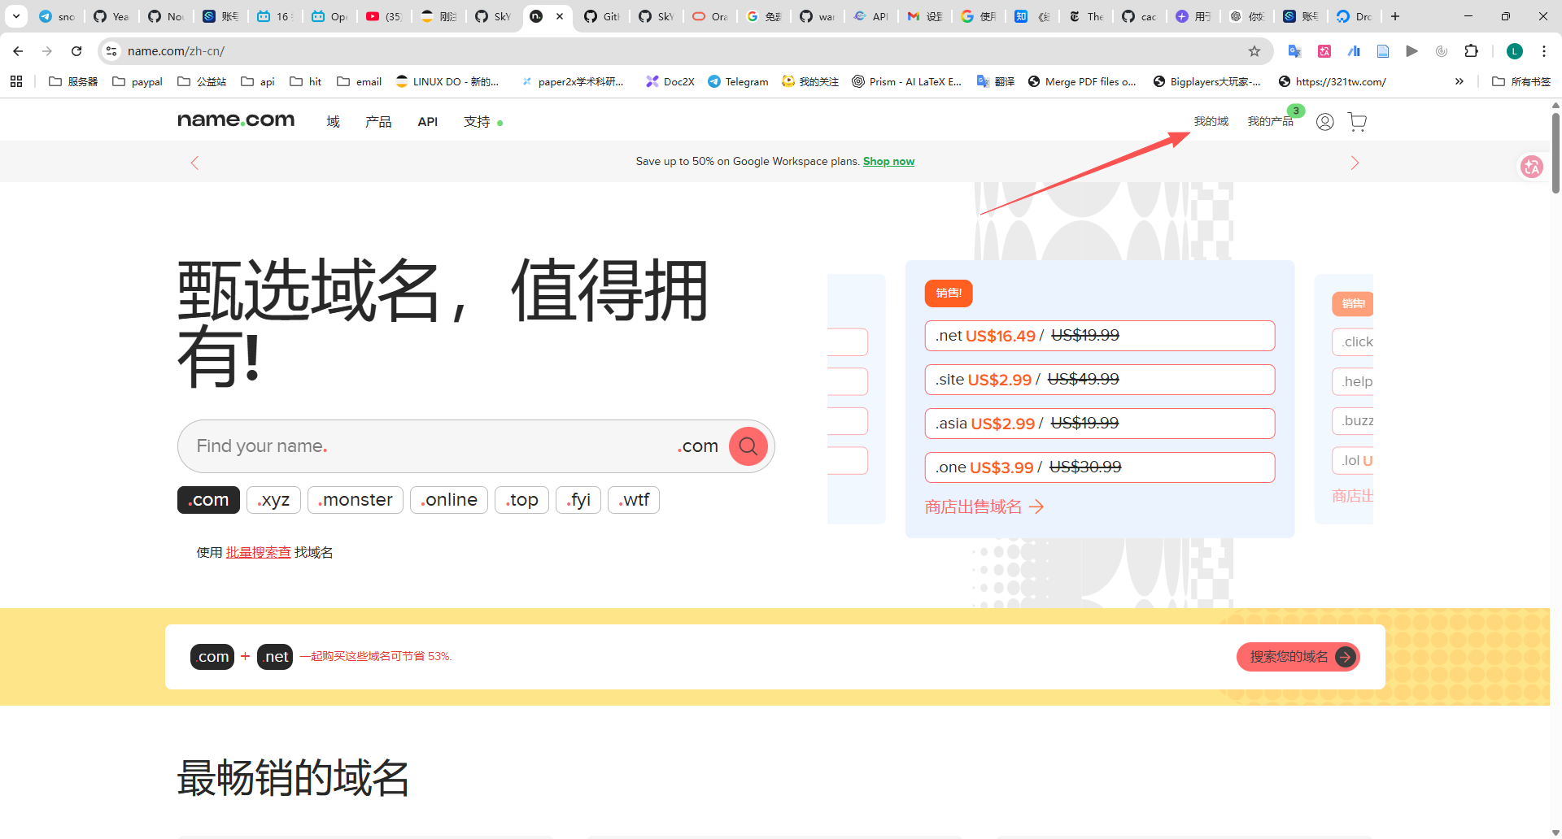
Task: Click the red domain search button
Action: click(x=748, y=446)
